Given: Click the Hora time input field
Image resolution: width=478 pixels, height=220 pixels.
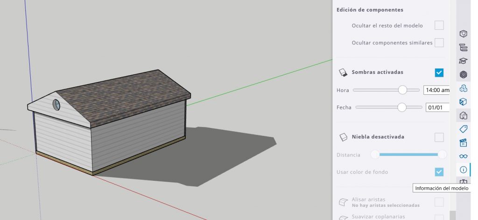Looking at the screenshot, I should 436,90.
